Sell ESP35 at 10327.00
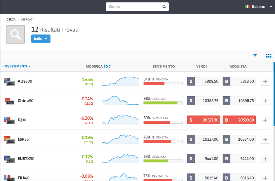The image size is (275, 181). click(x=204, y=139)
